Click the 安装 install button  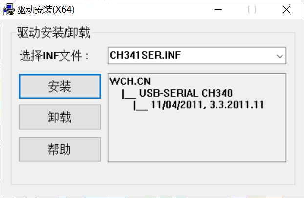coord(60,86)
